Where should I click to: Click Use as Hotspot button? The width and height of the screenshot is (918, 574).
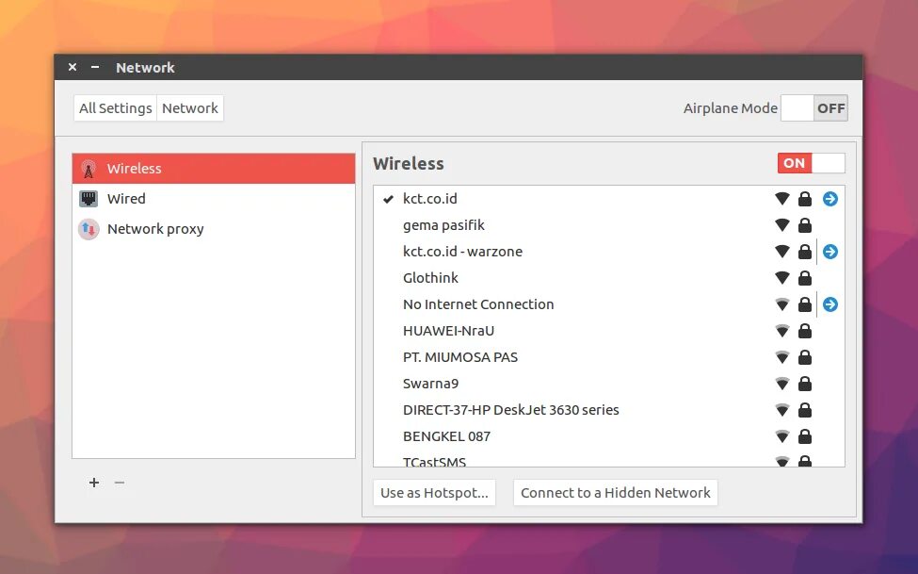pos(434,493)
